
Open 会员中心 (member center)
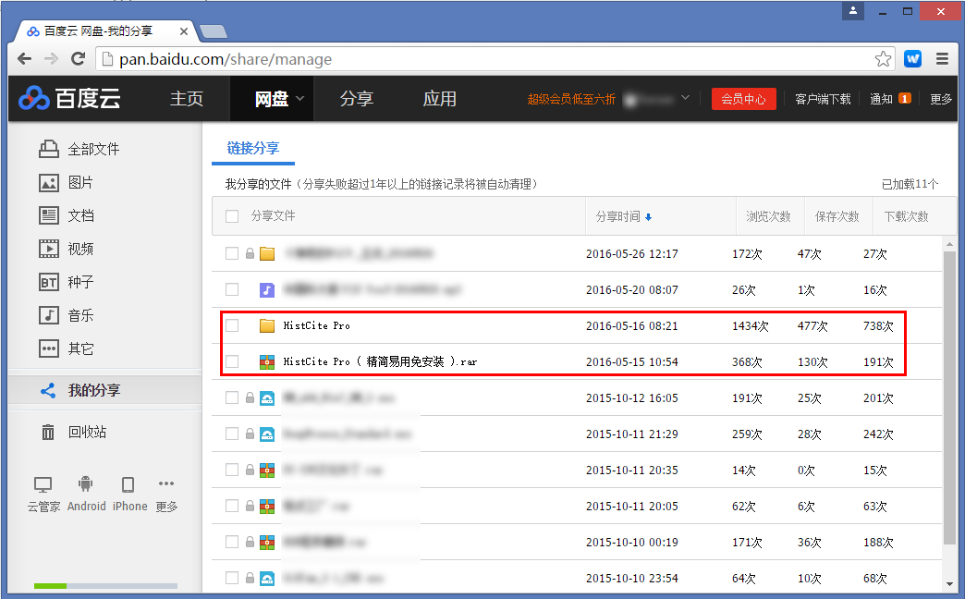pos(743,99)
